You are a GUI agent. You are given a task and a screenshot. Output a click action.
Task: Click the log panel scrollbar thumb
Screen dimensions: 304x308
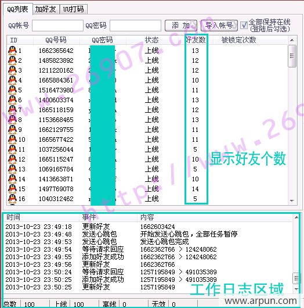coord(296,278)
